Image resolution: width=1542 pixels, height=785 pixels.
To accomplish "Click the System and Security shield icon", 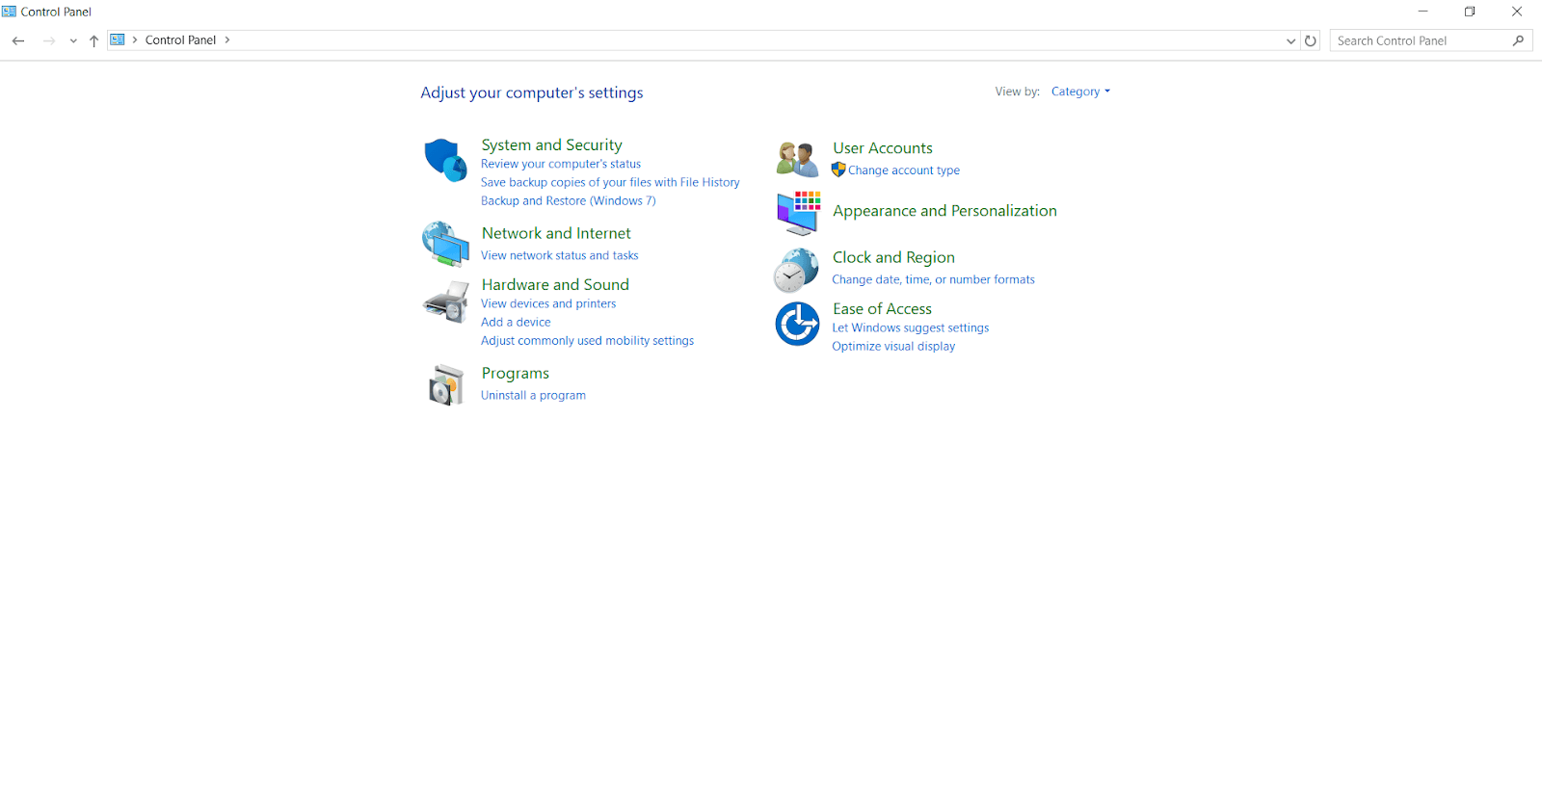I will tap(445, 160).
